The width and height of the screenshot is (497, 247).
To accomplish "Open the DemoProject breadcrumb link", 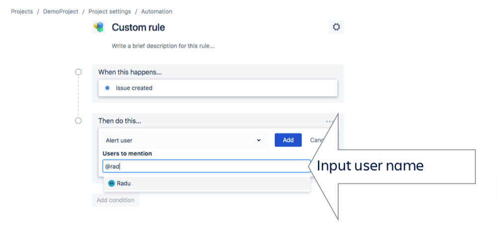I will (61, 11).
